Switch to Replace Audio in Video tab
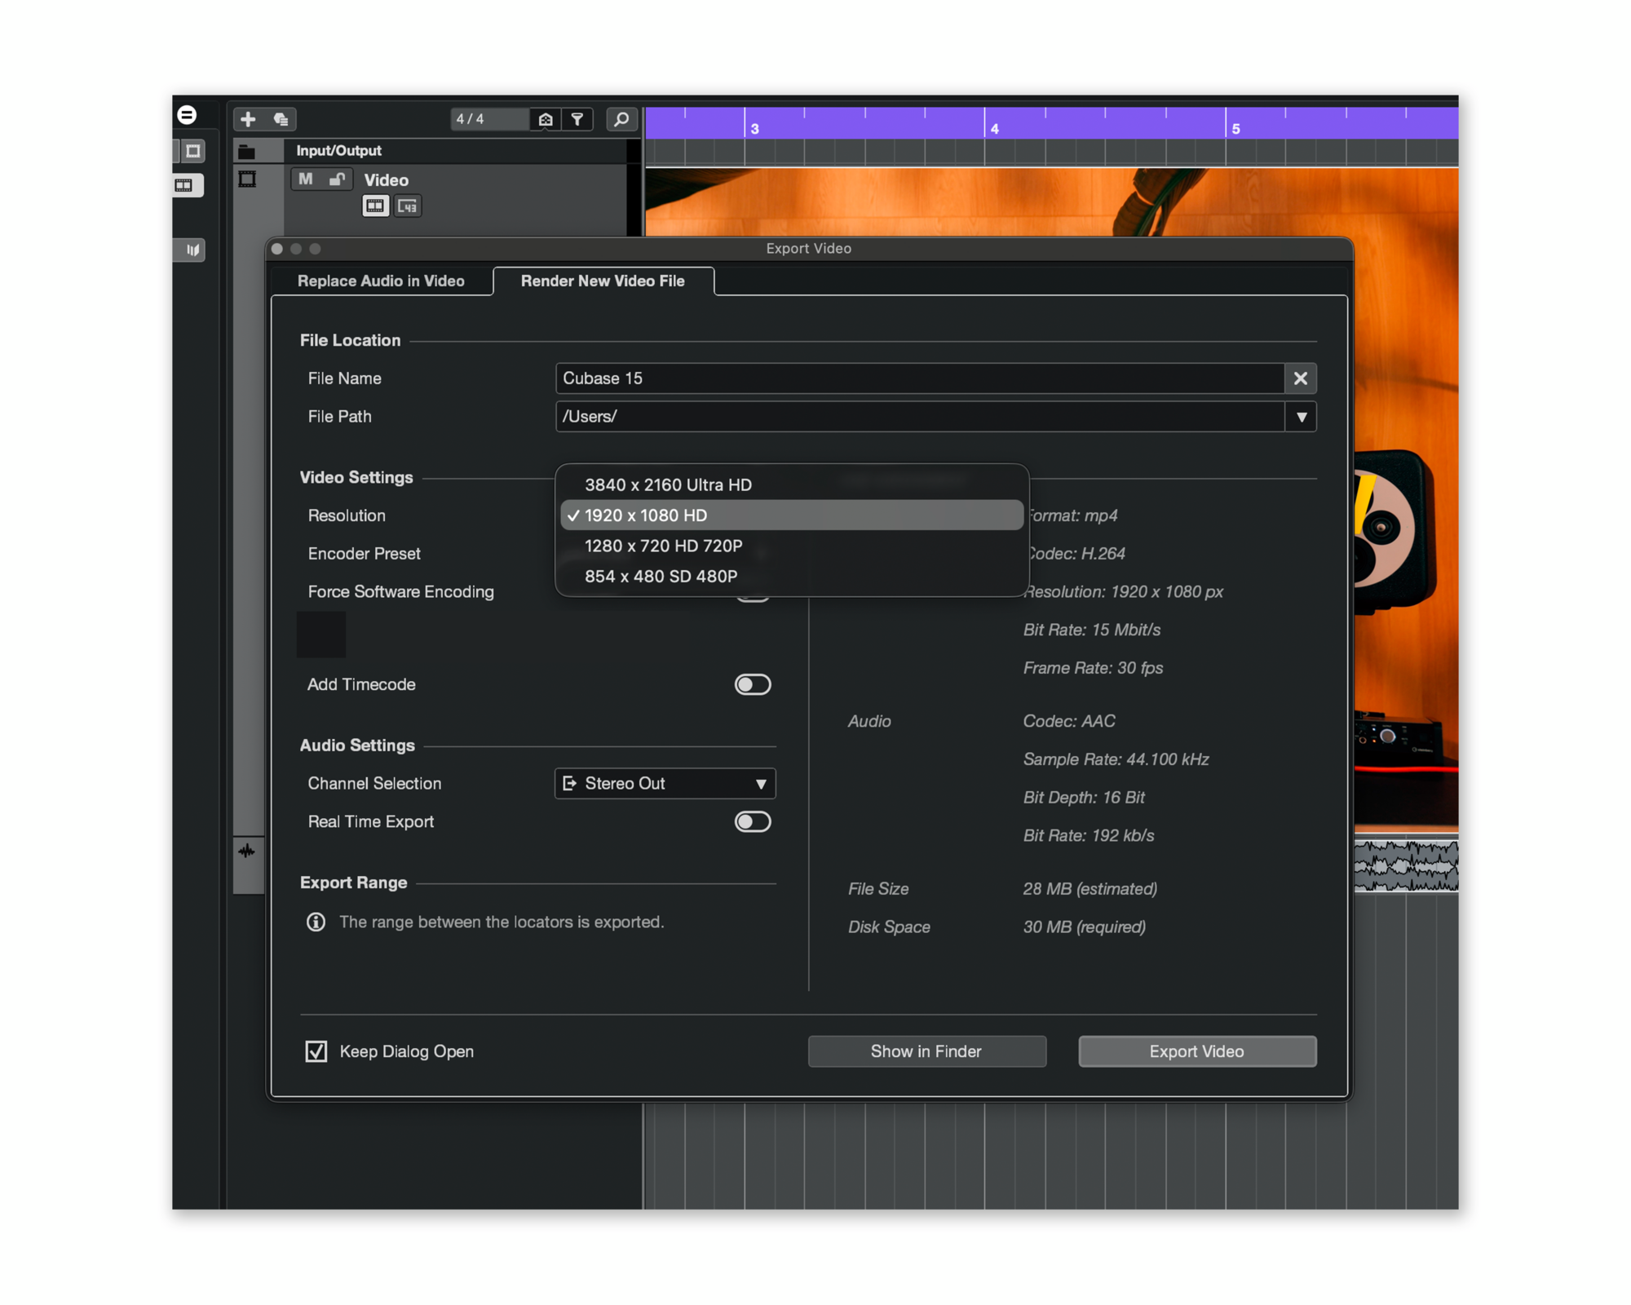 [381, 281]
